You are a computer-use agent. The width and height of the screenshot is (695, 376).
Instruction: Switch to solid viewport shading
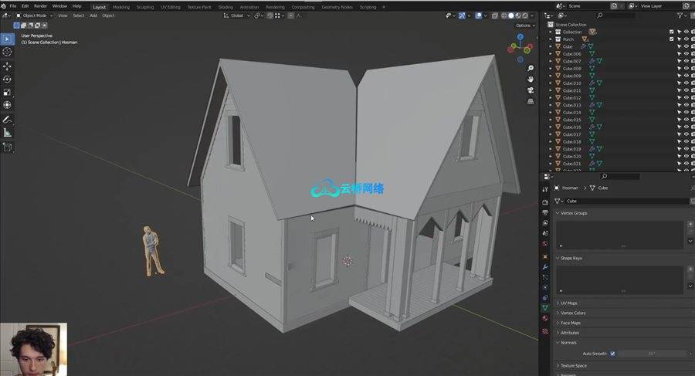point(510,15)
